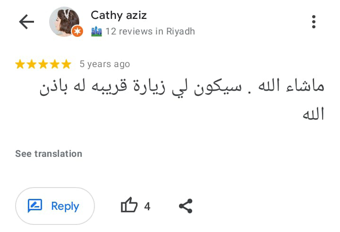This screenshot has height=232, width=340.
Task: Like the review with thumbs-up icon
Action: click(129, 206)
